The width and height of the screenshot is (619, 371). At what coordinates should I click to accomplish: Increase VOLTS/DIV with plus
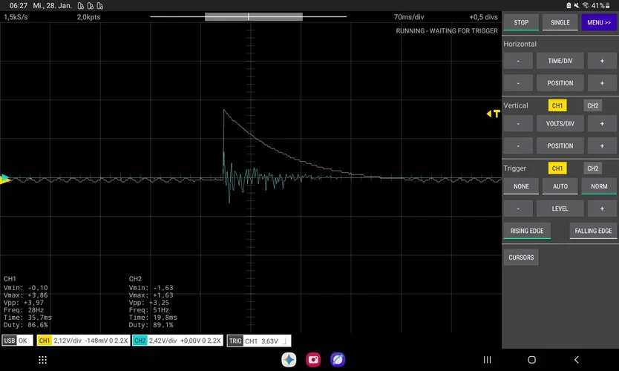click(x=602, y=123)
